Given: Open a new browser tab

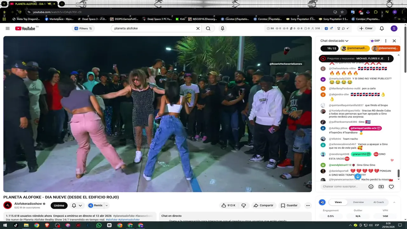Looking at the screenshot, I should 62,4.
